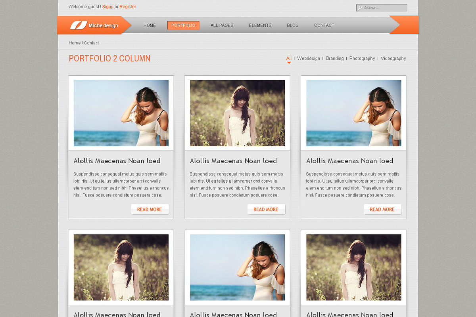The height and width of the screenshot is (317, 476).
Task: Navigate to the BLOG menu item
Action: pos(293,25)
